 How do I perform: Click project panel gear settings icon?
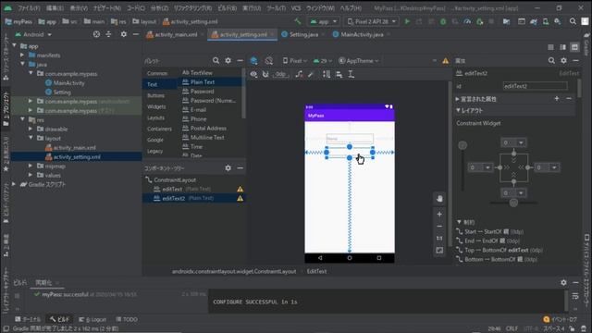pos(123,34)
